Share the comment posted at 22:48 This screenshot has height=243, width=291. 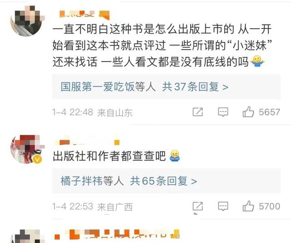click(198, 112)
